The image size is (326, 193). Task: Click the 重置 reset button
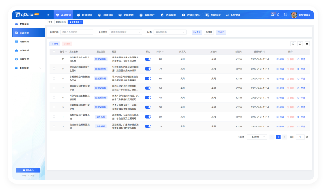[x=209, y=32]
